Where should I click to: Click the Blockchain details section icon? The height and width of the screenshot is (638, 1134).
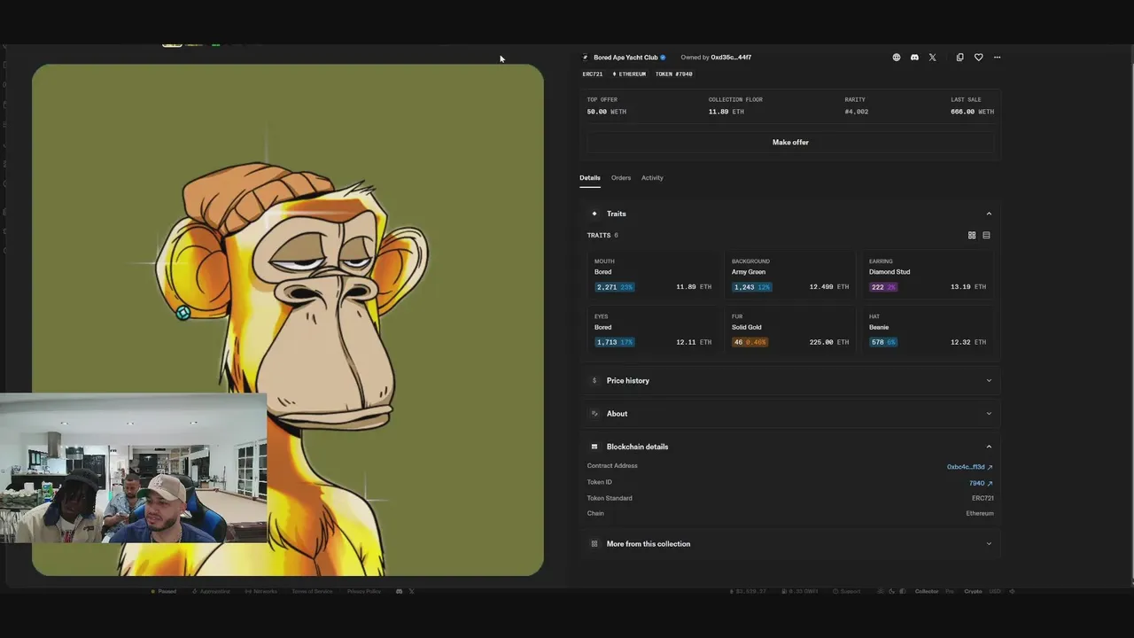pos(594,447)
